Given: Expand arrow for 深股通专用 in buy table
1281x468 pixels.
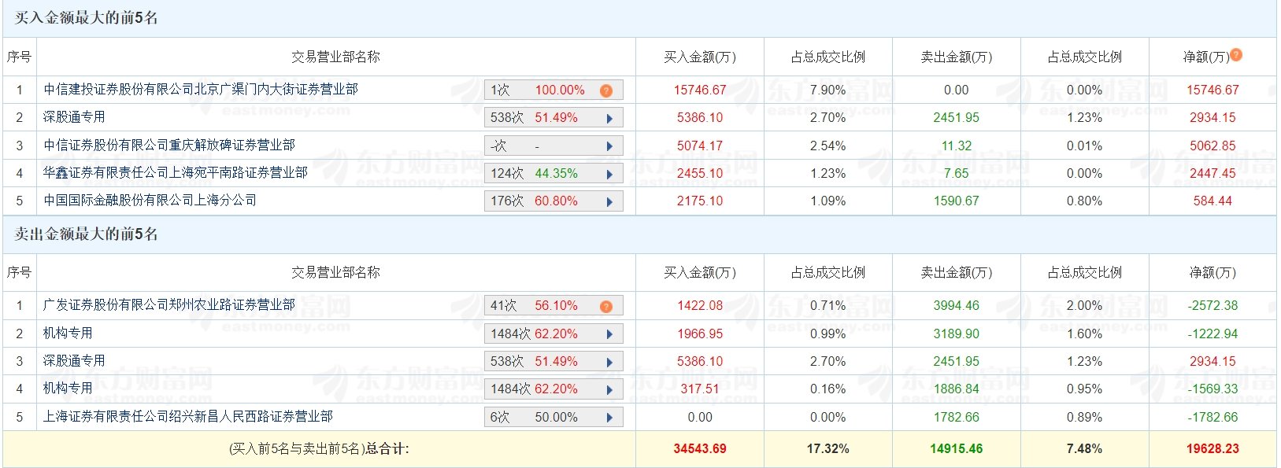Looking at the screenshot, I should click(x=609, y=119).
